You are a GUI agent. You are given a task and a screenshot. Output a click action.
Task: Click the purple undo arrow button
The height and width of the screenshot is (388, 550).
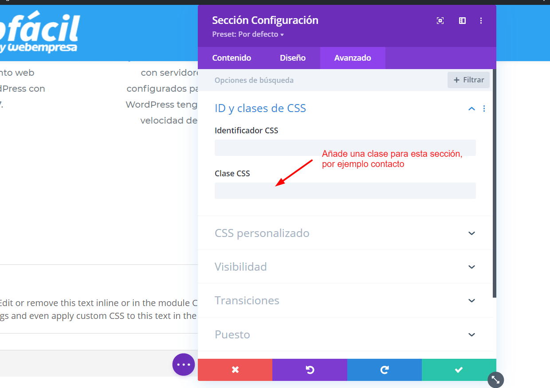click(x=310, y=370)
